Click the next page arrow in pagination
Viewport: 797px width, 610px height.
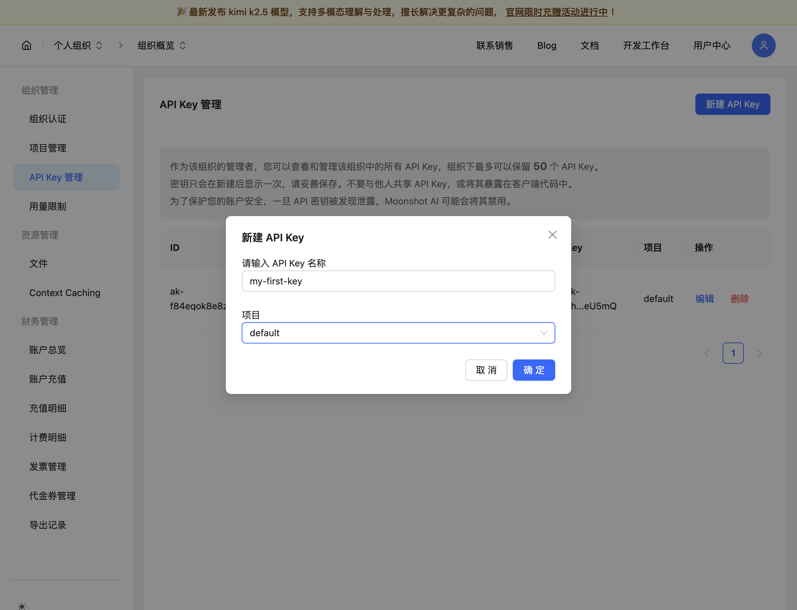[x=759, y=353]
